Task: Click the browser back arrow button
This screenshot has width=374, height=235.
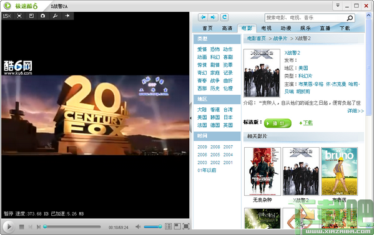Action: click(x=203, y=17)
